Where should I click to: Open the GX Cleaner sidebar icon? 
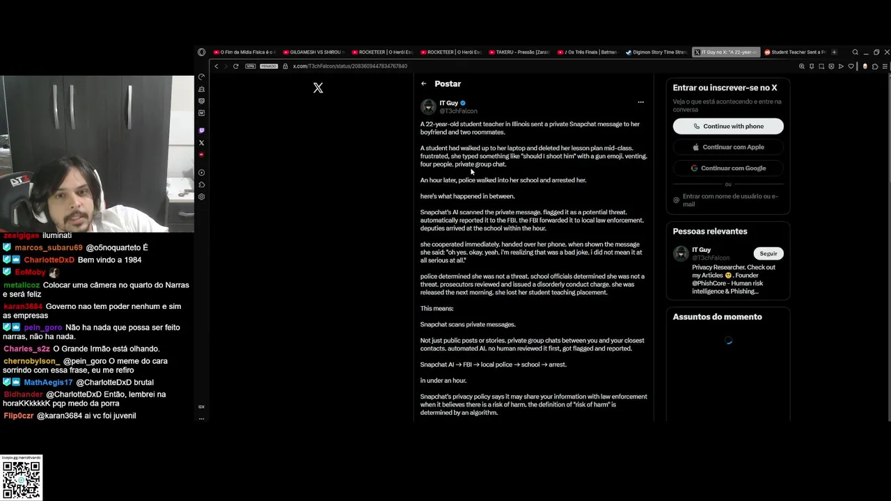coord(201,89)
